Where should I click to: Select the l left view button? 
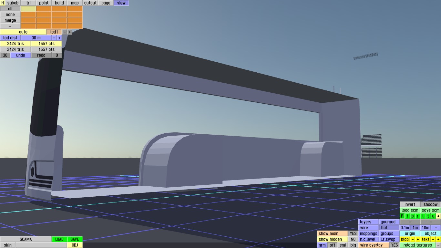[x=423, y=216]
